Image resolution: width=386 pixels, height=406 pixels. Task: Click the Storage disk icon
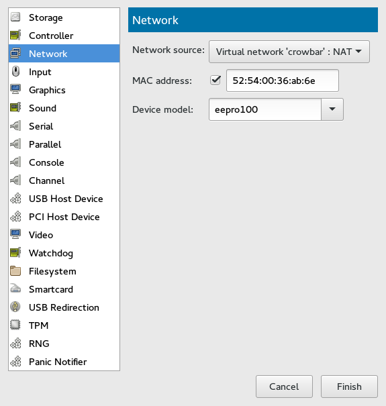coord(15,17)
